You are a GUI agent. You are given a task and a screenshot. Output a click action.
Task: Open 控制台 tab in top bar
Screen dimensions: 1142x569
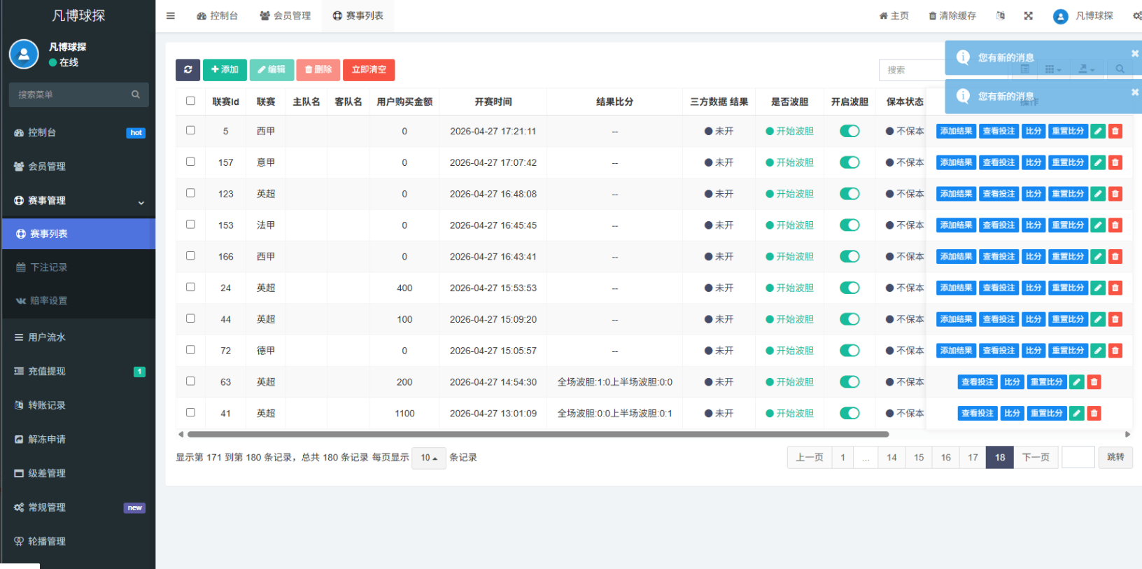point(217,15)
